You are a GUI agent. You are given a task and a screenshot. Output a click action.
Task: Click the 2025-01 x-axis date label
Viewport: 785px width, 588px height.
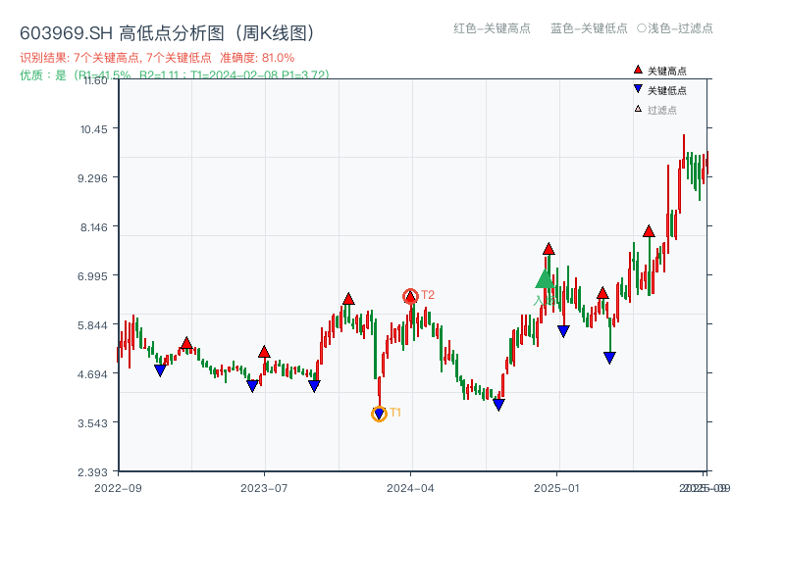tap(556, 488)
